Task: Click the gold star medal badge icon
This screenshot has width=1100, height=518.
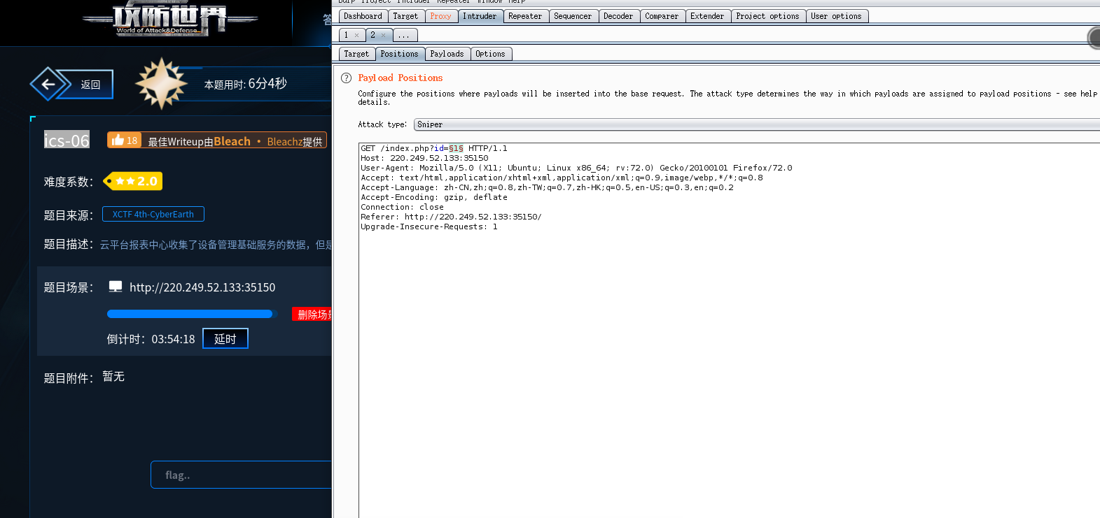Action: pos(162,83)
